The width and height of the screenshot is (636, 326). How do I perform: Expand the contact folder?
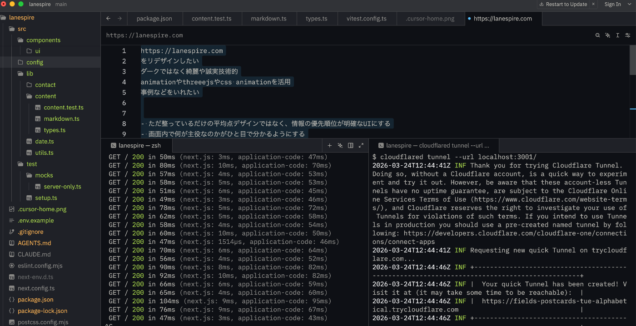pyautogui.click(x=29, y=85)
